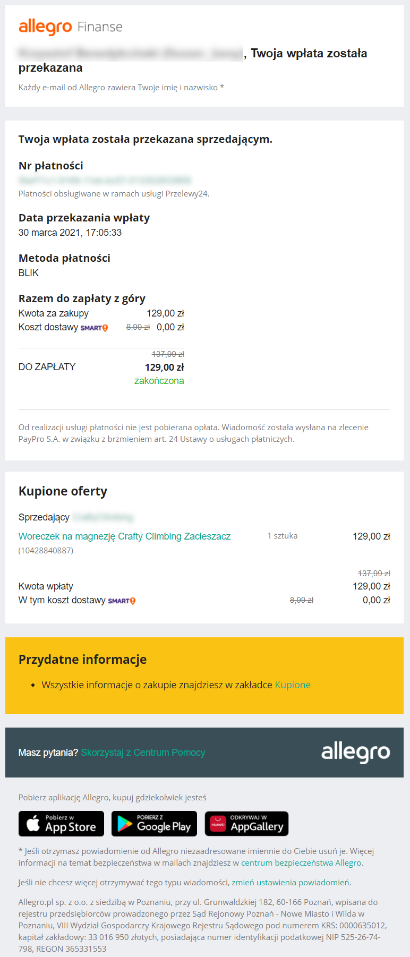This screenshot has width=410, height=957.
Task: Click the green zakończona payment status
Action: tap(159, 381)
